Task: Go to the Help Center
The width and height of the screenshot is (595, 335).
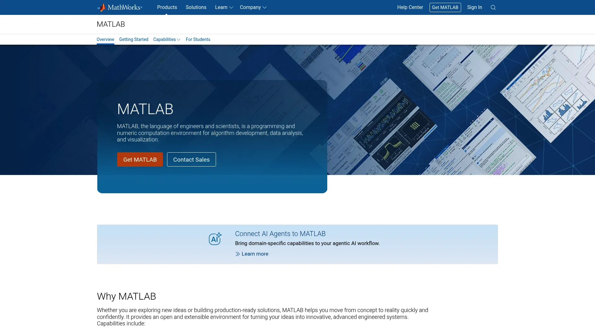Action: coord(410,7)
